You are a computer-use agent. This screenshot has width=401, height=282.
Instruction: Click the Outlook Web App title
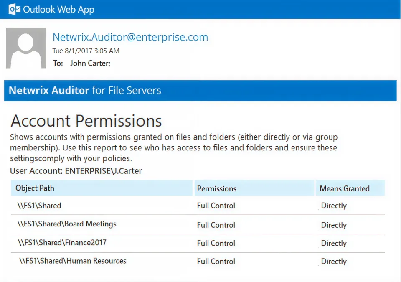[58, 10]
